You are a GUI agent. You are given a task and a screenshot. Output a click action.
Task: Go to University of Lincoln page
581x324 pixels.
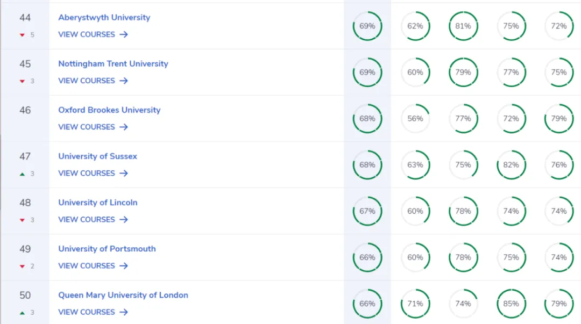[x=98, y=203]
